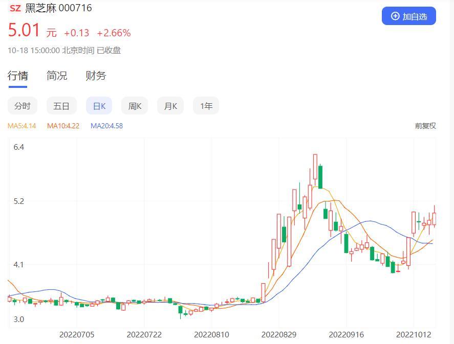The image size is (454, 344).
Task: Show the 1年 chart range
Action: click(206, 106)
